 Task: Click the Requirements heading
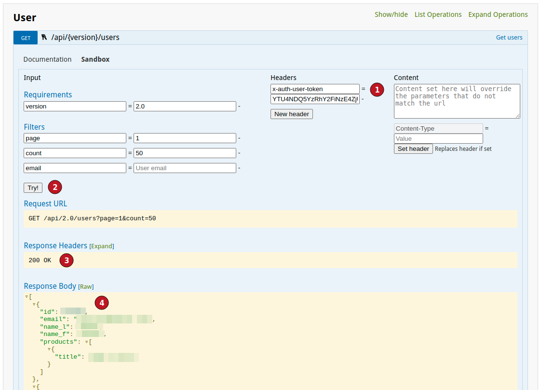[x=48, y=94]
